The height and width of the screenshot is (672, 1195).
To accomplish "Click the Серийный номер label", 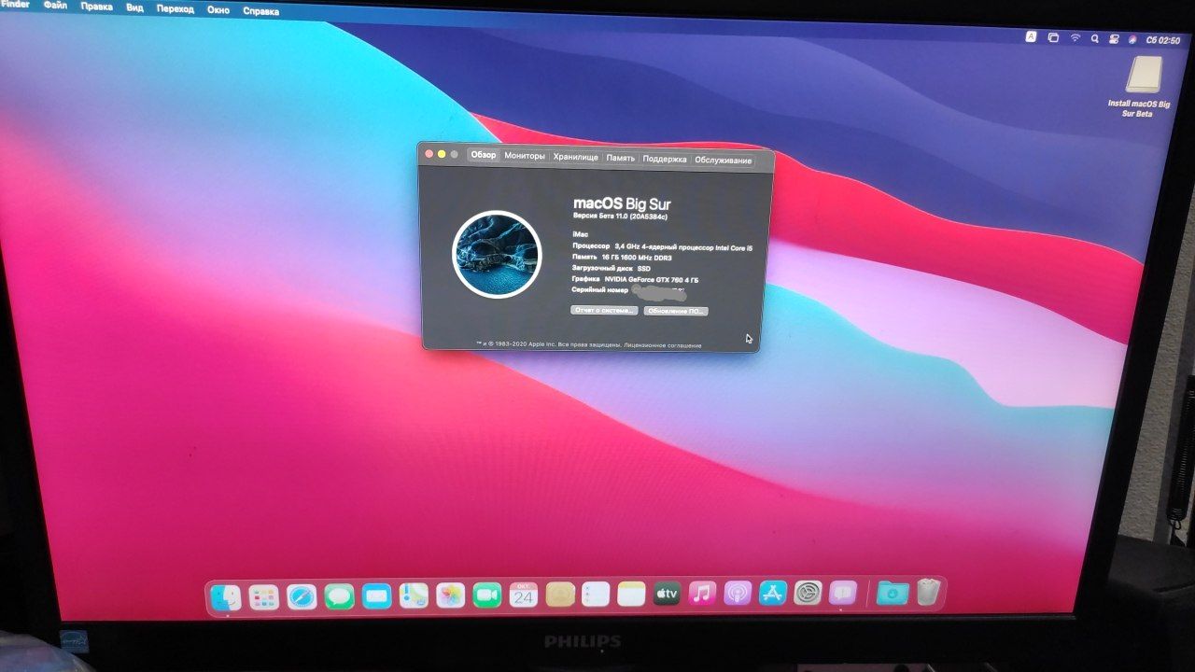I will pos(599,290).
